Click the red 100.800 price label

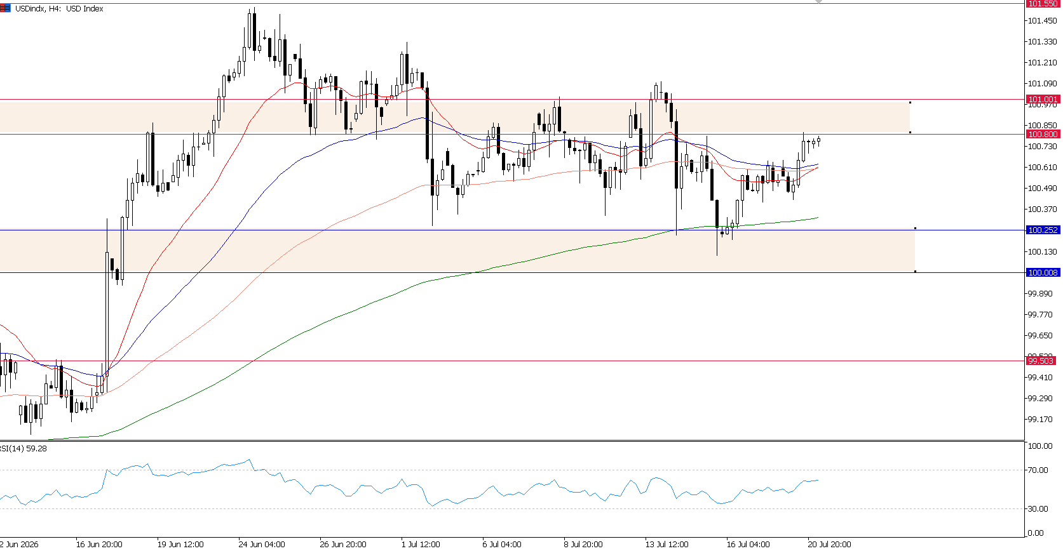(1043, 134)
